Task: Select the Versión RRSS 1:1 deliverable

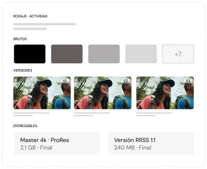Action: pyautogui.click(x=151, y=144)
